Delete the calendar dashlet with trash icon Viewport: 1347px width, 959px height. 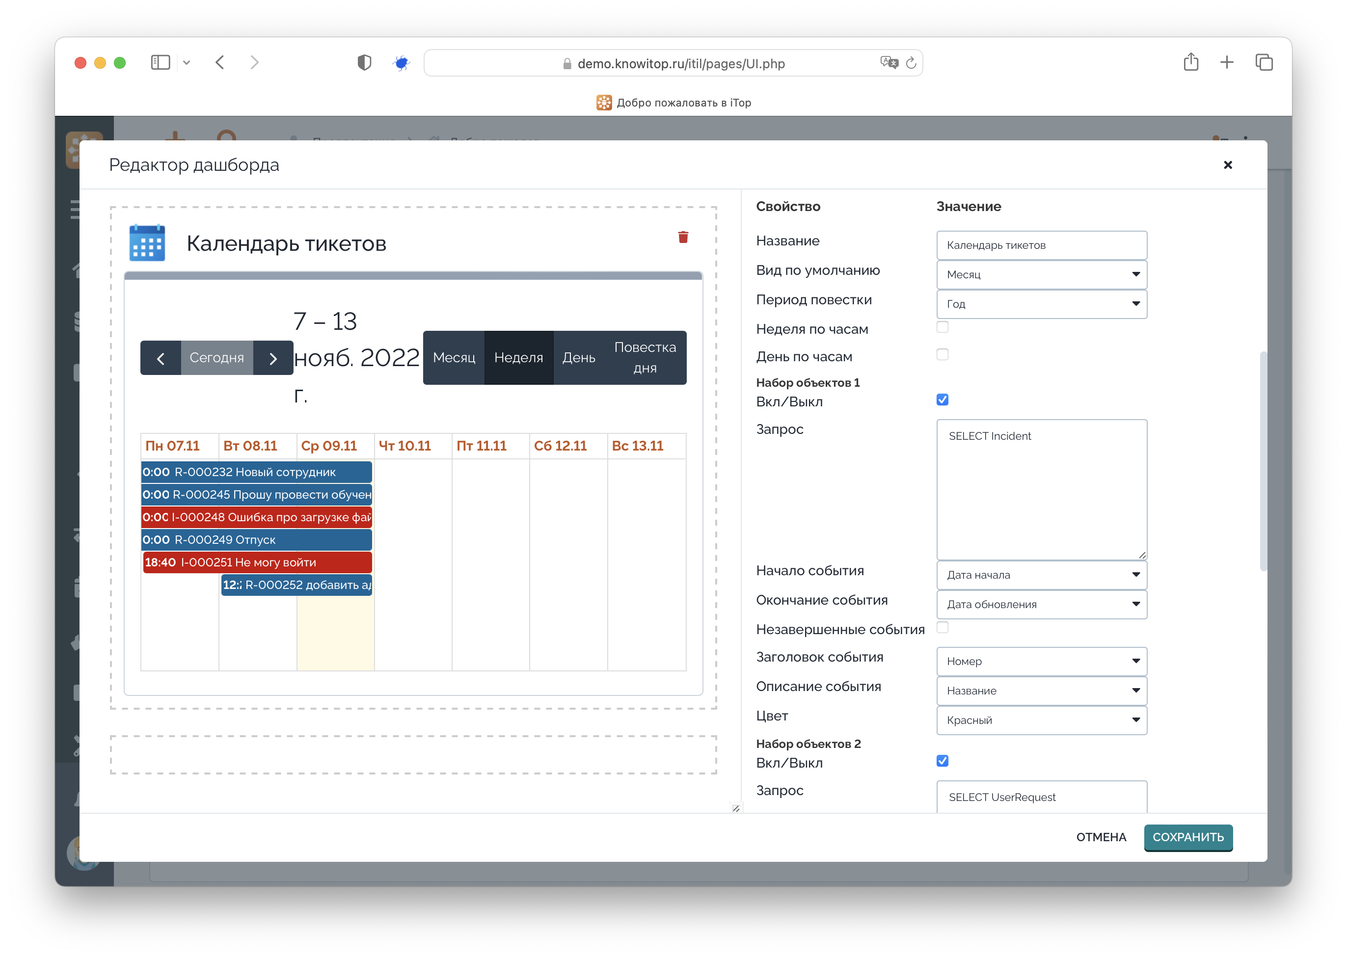[683, 238]
